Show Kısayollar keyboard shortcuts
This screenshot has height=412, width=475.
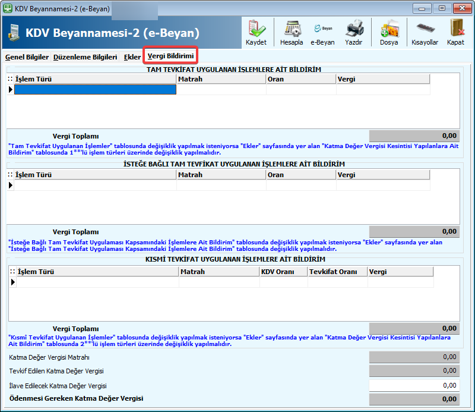(x=425, y=32)
